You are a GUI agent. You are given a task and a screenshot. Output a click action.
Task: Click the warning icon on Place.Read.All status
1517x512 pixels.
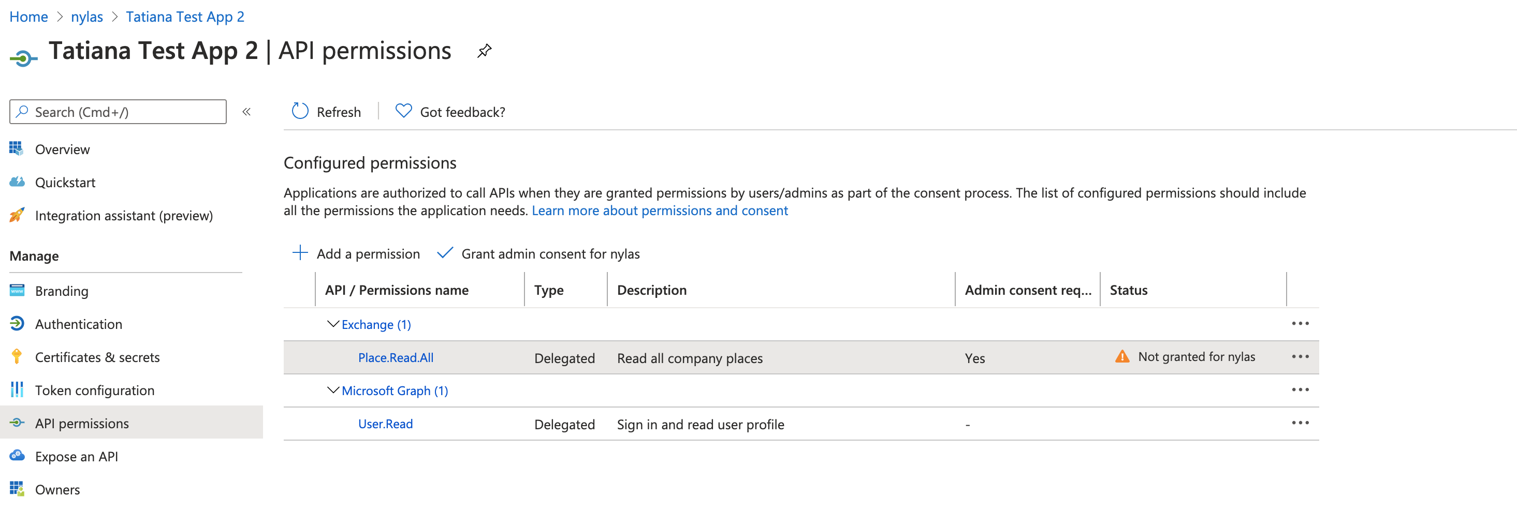pyautogui.click(x=1121, y=357)
